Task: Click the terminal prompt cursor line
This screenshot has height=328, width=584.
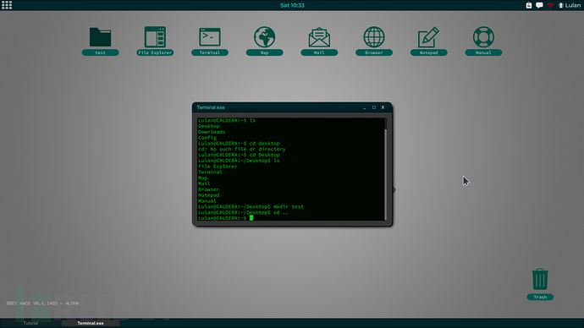Action: coord(226,218)
